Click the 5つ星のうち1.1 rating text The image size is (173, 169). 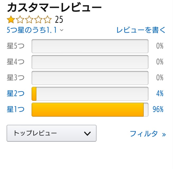coord(32,30)
